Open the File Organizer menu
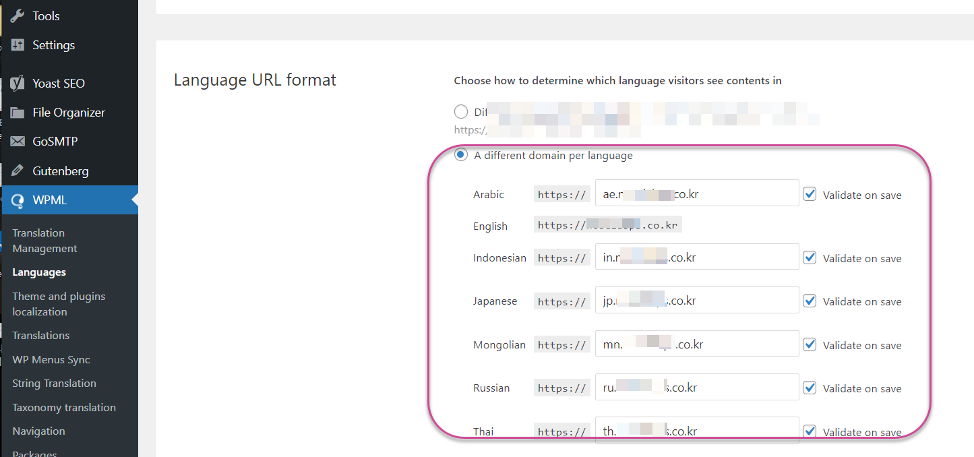Image resolution: width=974 pixels, height=457 pixels. tap(69, 113)
